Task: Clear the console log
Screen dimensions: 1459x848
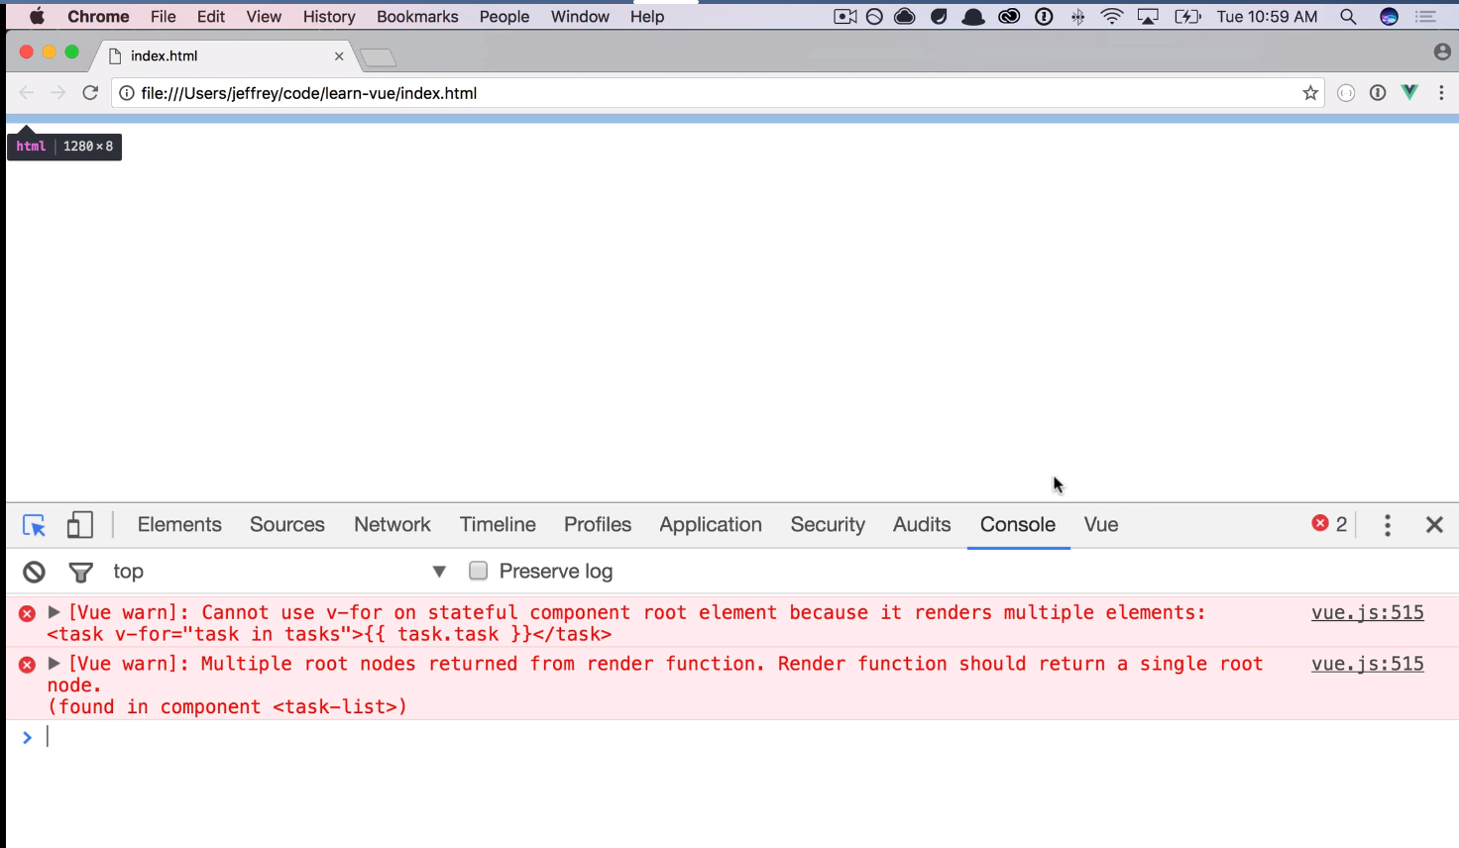Action: point(35,572)
